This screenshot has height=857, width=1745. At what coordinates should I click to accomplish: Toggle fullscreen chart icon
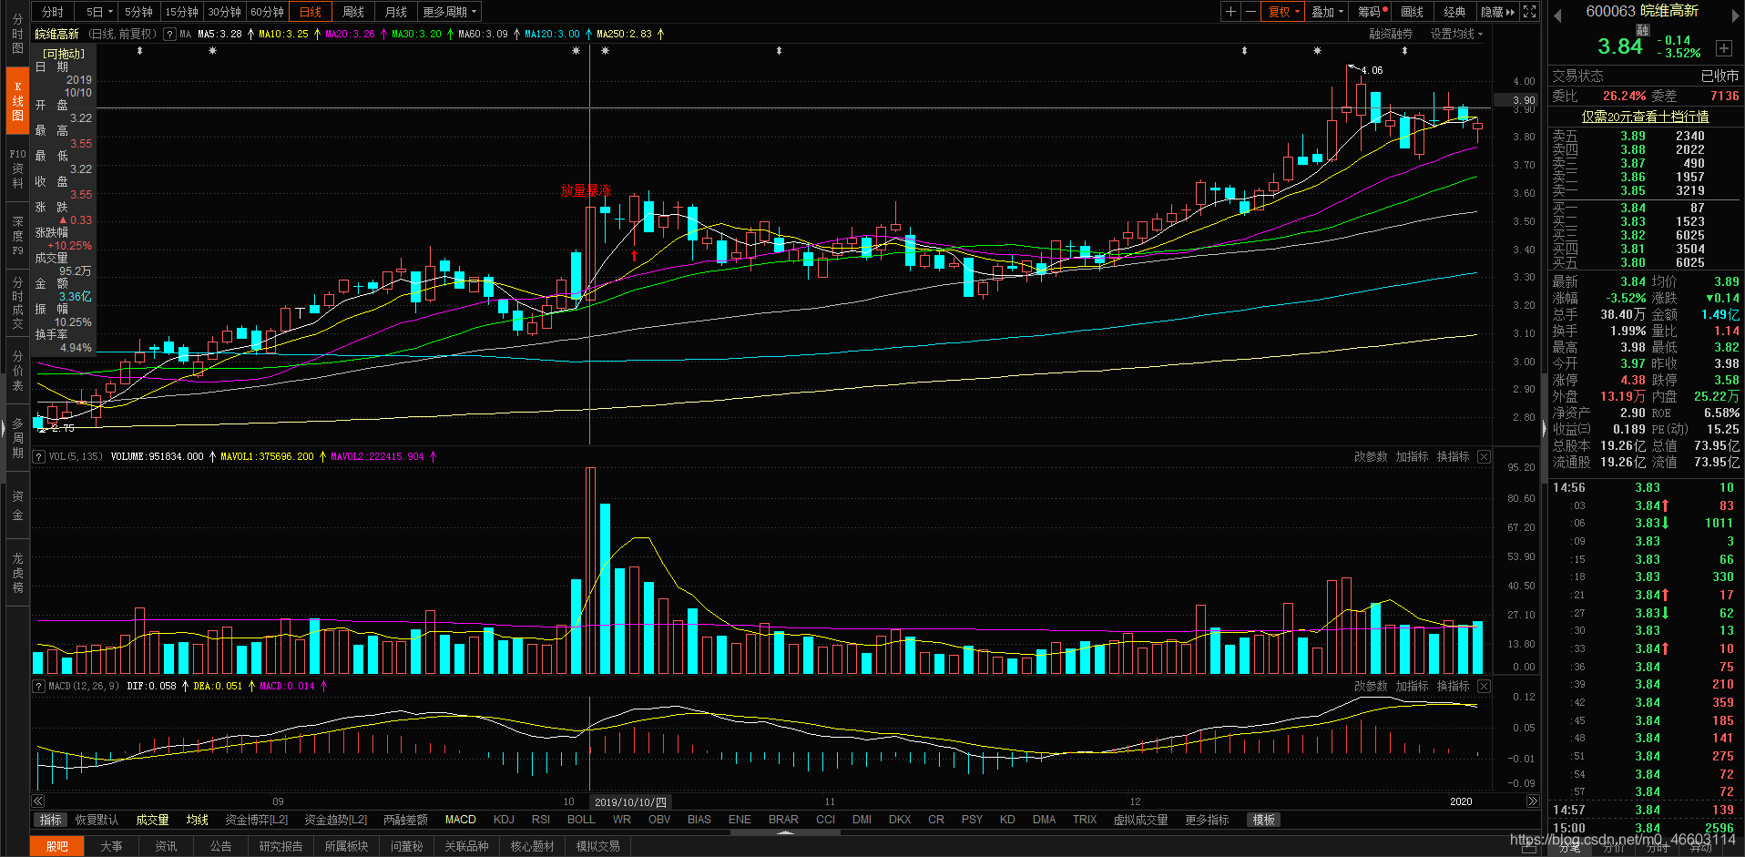coord(1530,12)
